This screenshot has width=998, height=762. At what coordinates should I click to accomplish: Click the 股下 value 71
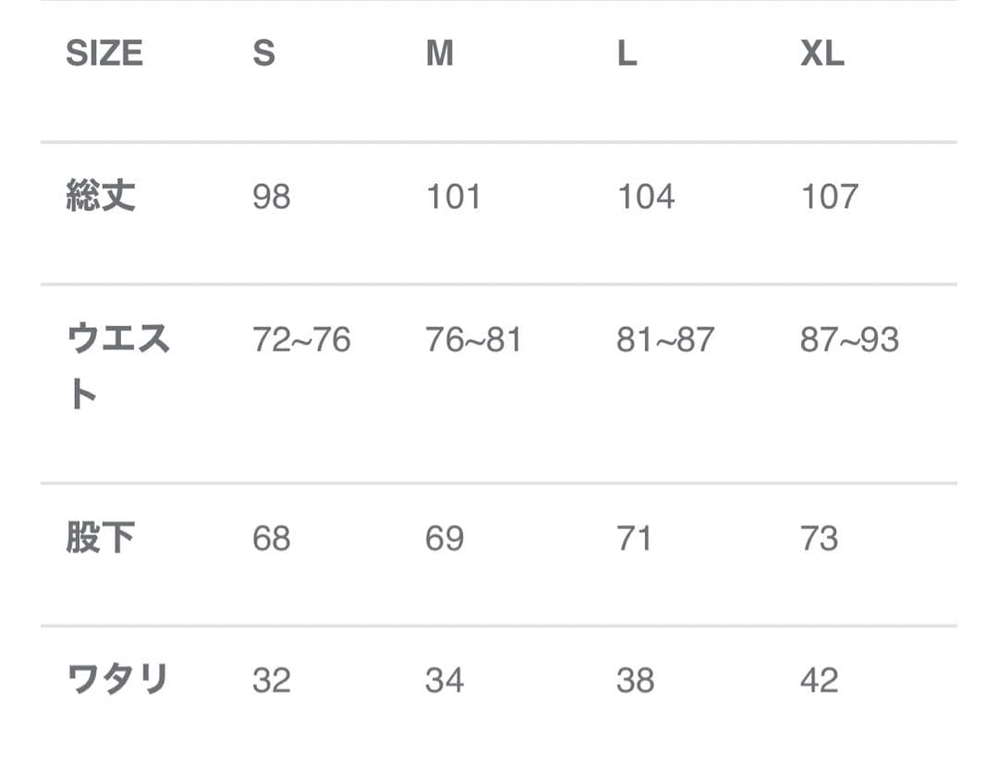click(x=634, y=538)
